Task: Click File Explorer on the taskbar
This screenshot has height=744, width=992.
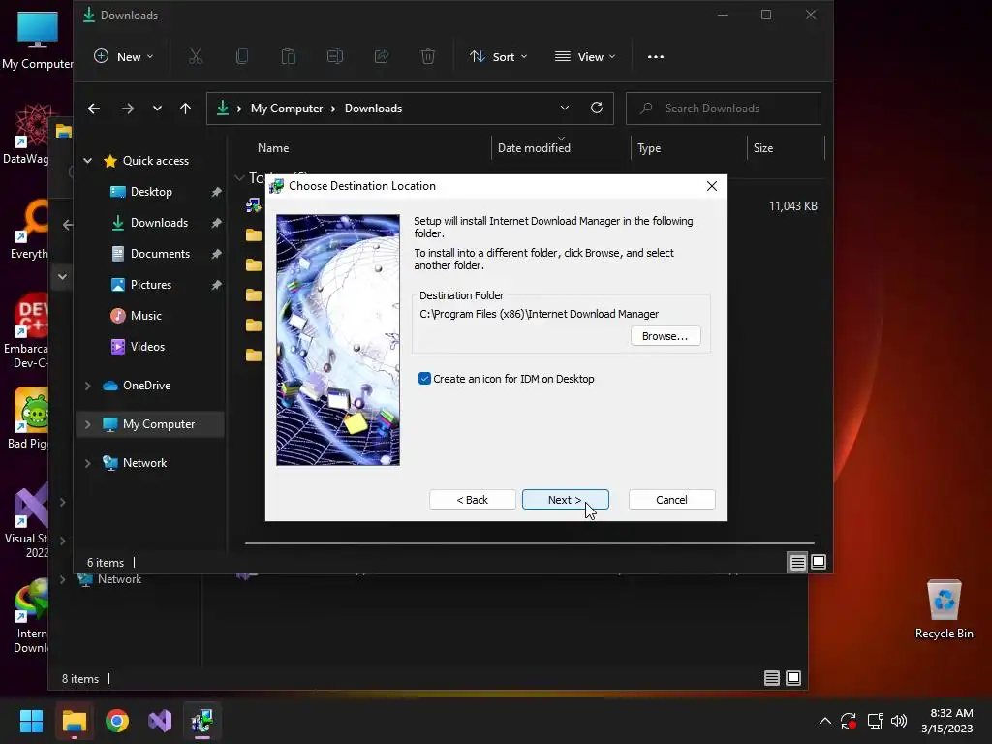Action: point(74,721)
